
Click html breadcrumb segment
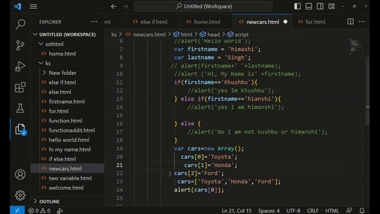[183, 34]
